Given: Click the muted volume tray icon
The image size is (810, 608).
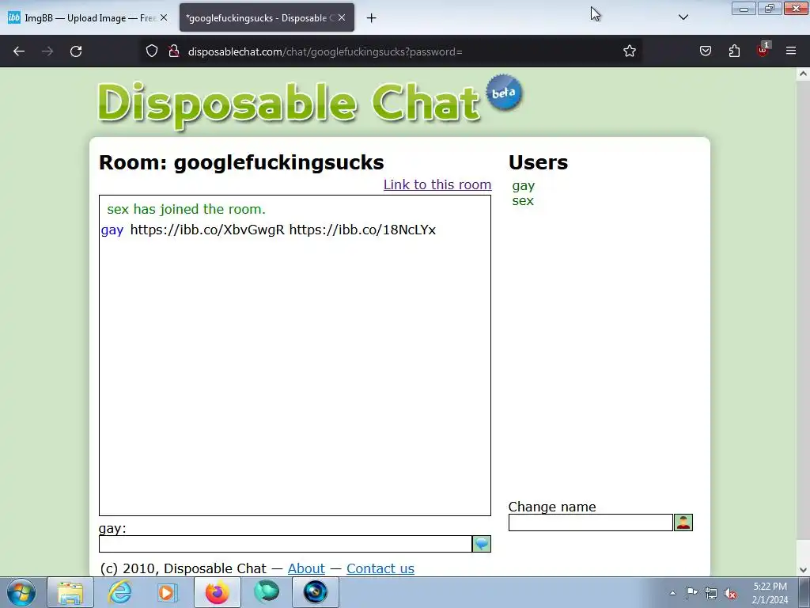Looking at the screenshot, I should [x=730, y=593].
